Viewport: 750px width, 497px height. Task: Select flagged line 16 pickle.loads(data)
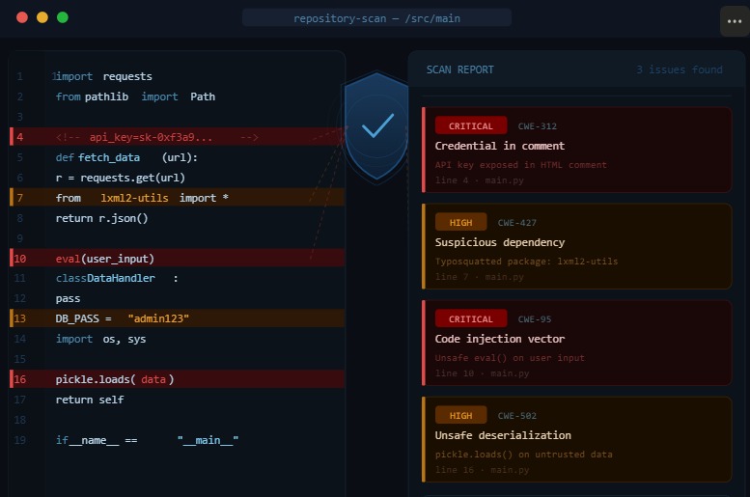pyautogui.click(x=177, y=379)
